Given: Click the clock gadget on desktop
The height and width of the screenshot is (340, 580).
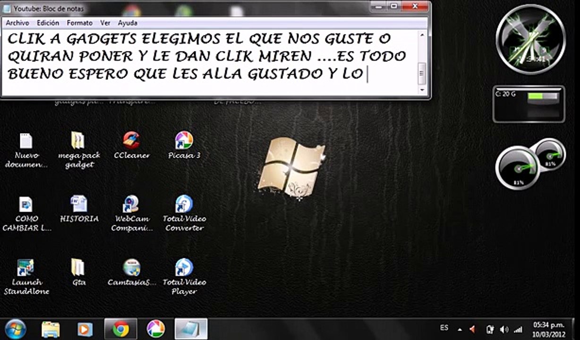Looking at the screenshot, I should click(x=530, y=39).
